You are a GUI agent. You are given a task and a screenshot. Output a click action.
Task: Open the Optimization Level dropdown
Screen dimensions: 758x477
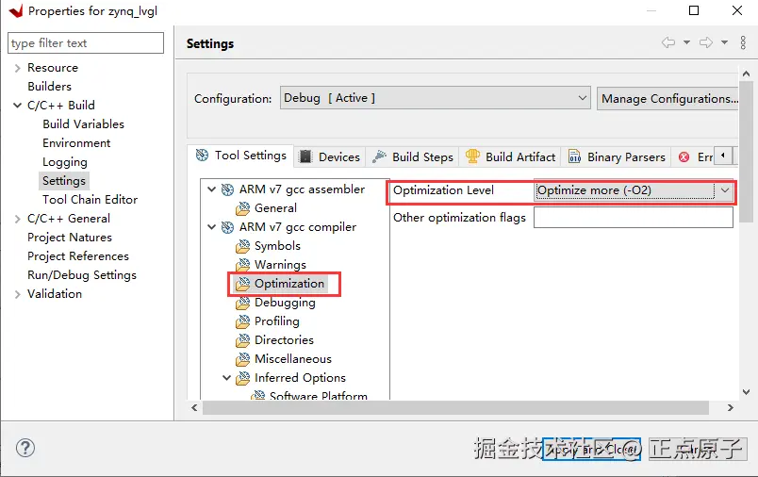click(634, 190)
